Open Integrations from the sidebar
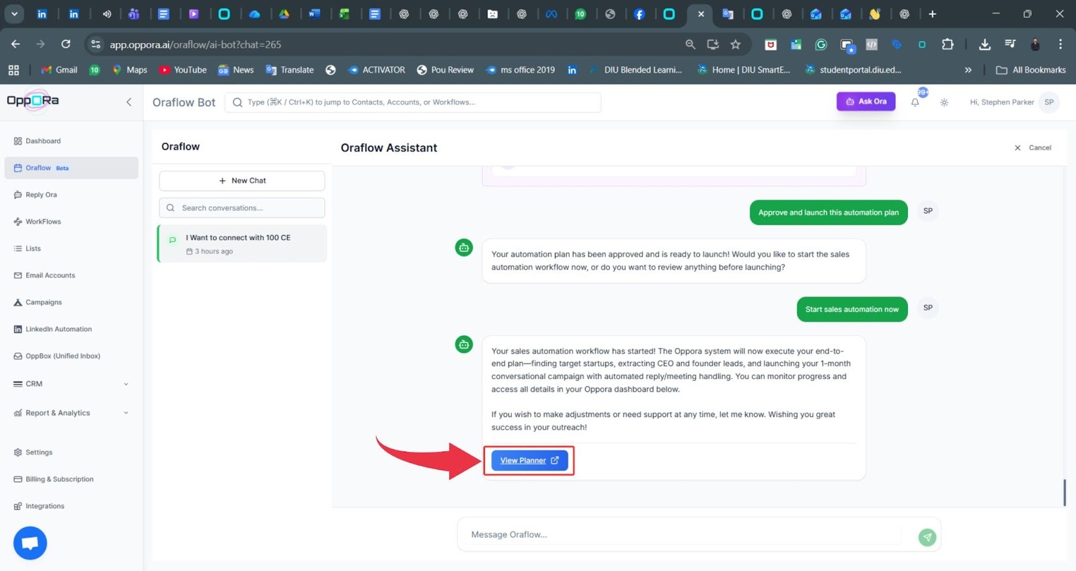This screenshot has width=1076, height=571. click(44, 507)
